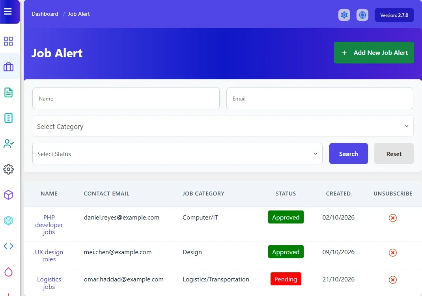
Task: Click the Pending status badge
Action: (286, 279)
